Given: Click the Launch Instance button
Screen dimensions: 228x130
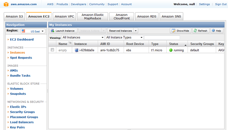Looking at the screenshot, I should click(63, 31).
